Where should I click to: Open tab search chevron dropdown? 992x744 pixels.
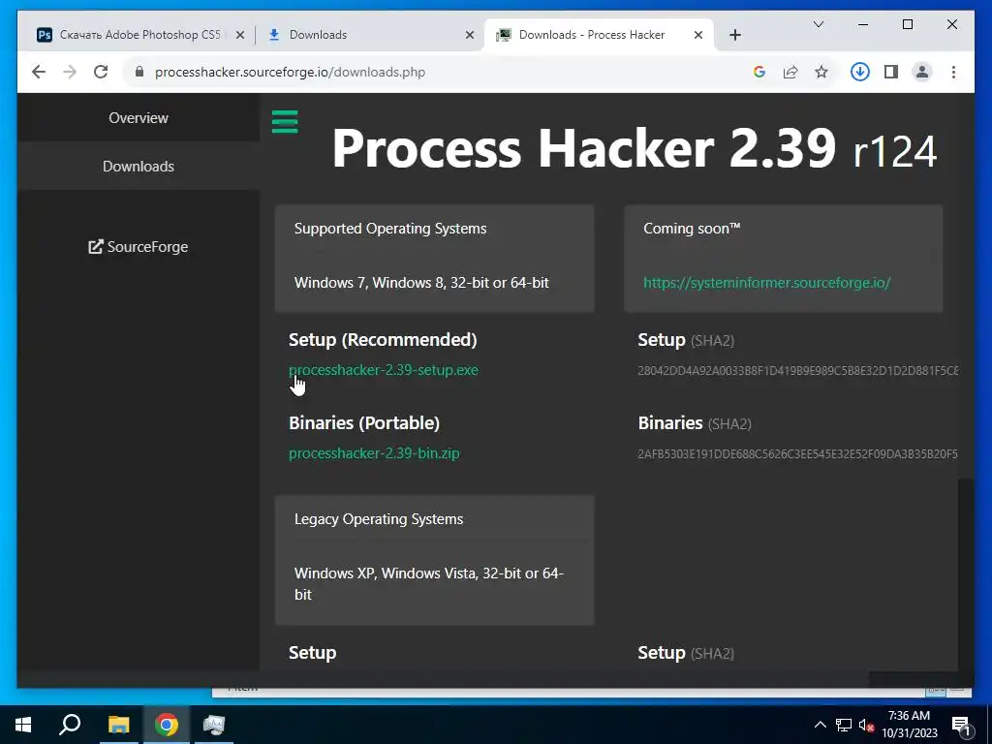pyautogui.click(x=818, y=24)
